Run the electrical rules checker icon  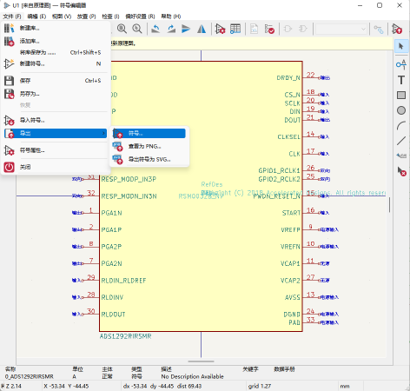(x=269, y=29)
